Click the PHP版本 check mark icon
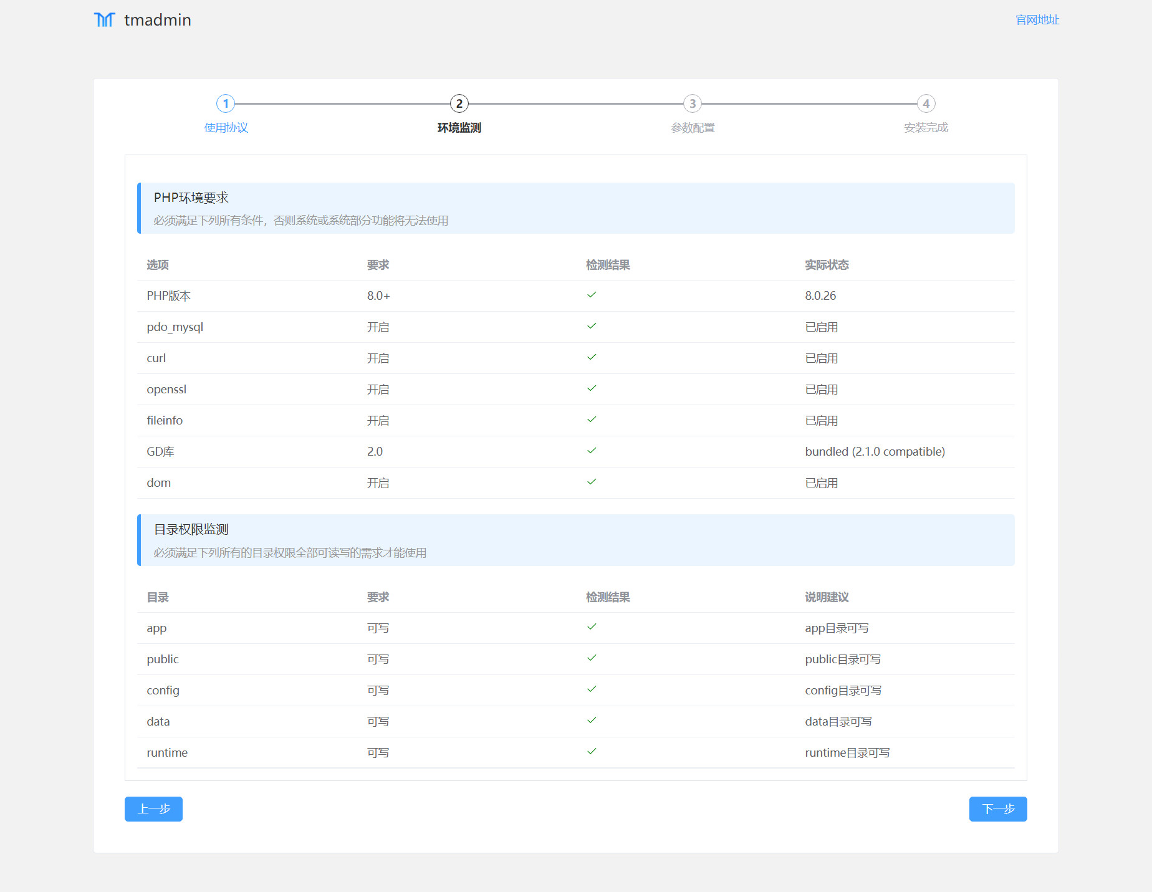1152x892 pixels. pyautogui.click(x=592, y=295)
